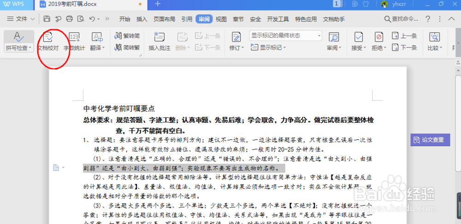Switch to the 特色应用 tab
461x224 pixels.
306,19
